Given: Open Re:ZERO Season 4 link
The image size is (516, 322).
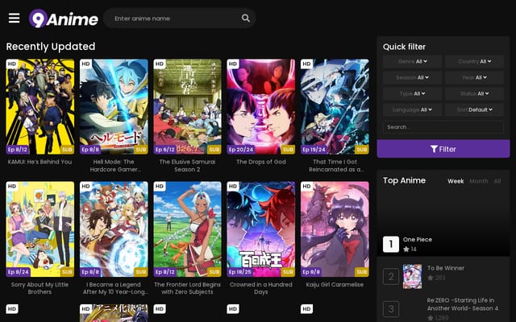Looking at the screenshot, I should coord(462,304).
